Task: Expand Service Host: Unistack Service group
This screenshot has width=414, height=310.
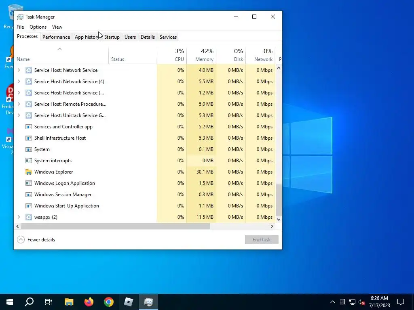Action: [x=19, y=115]
